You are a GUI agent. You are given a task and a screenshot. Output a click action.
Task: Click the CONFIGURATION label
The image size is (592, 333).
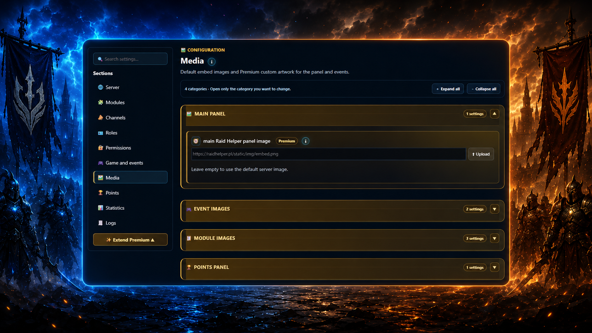coord(206,50)
